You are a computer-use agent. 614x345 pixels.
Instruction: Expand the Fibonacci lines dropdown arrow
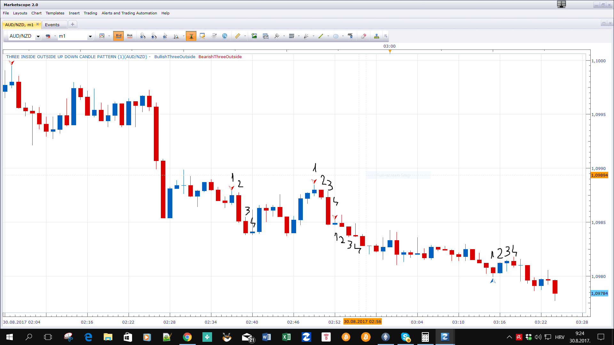299,36
